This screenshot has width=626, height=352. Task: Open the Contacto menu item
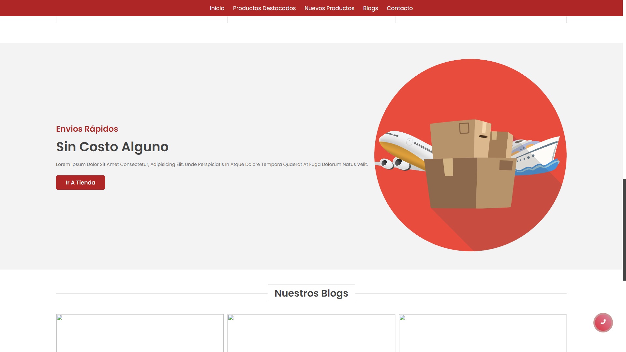pos(399,8)
